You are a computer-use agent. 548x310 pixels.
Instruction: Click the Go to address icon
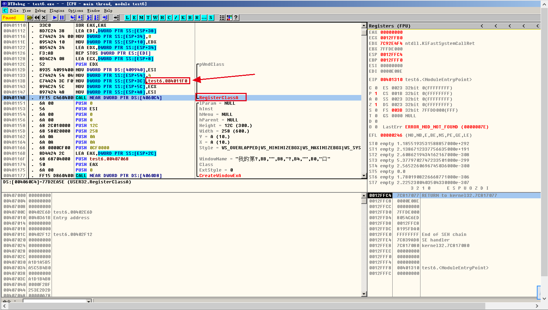[116, 18]
